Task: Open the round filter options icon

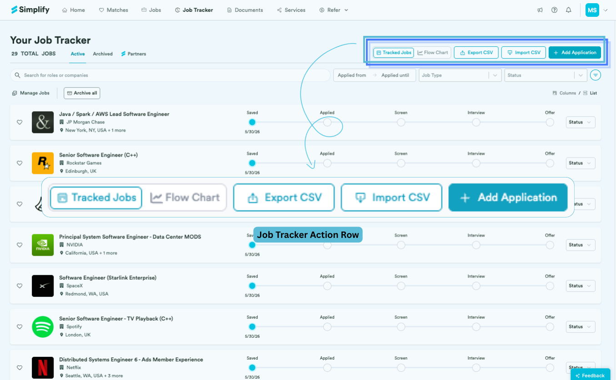Action: [595, 75]
